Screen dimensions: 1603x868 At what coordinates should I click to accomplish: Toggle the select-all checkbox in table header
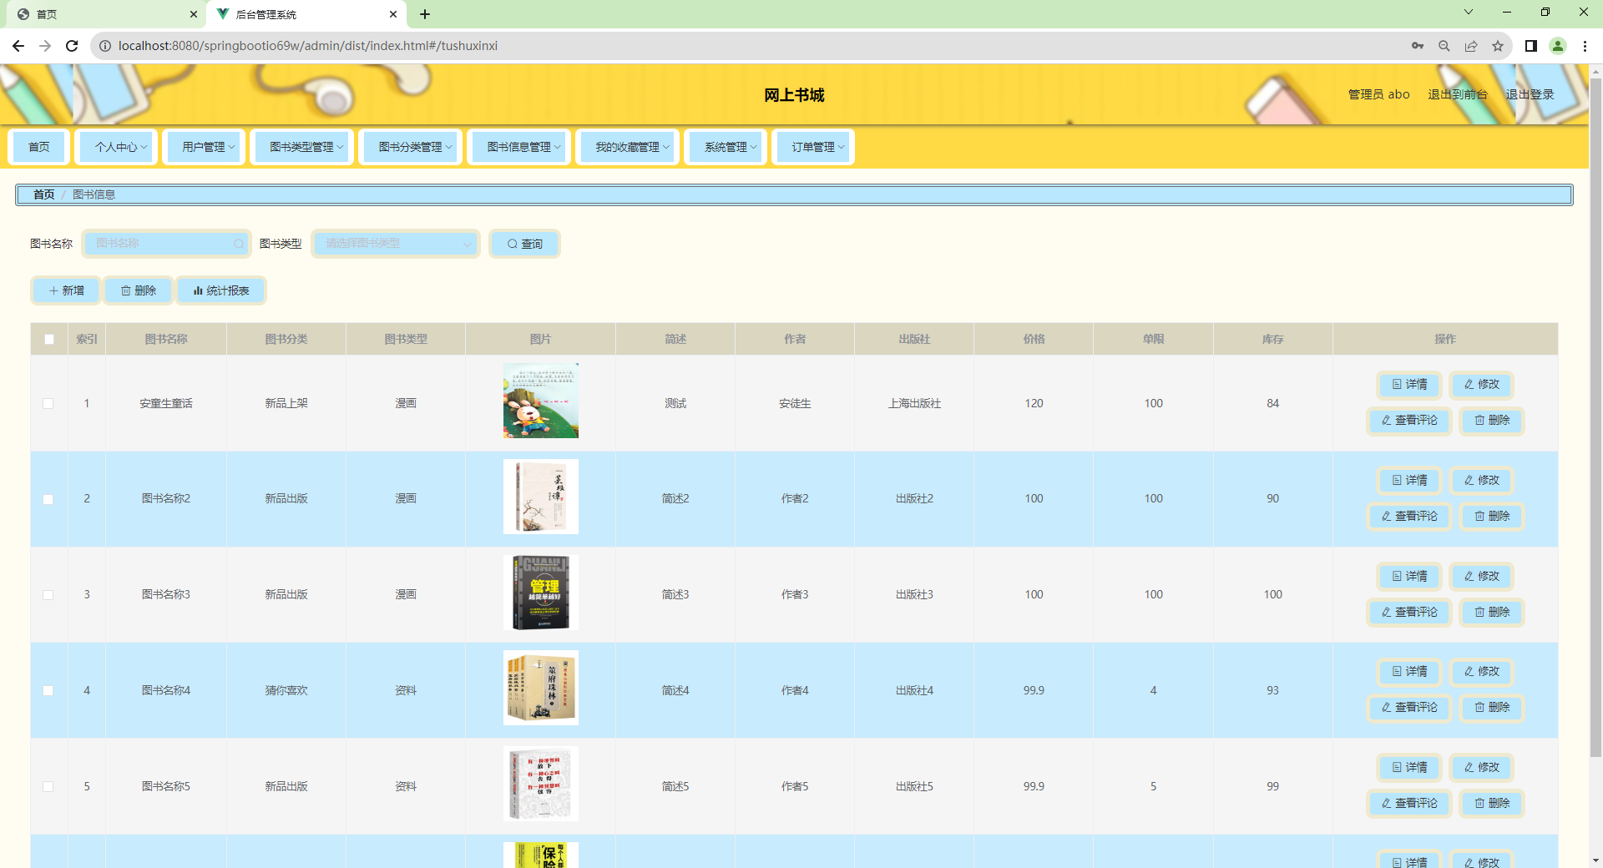pos(48,339)
